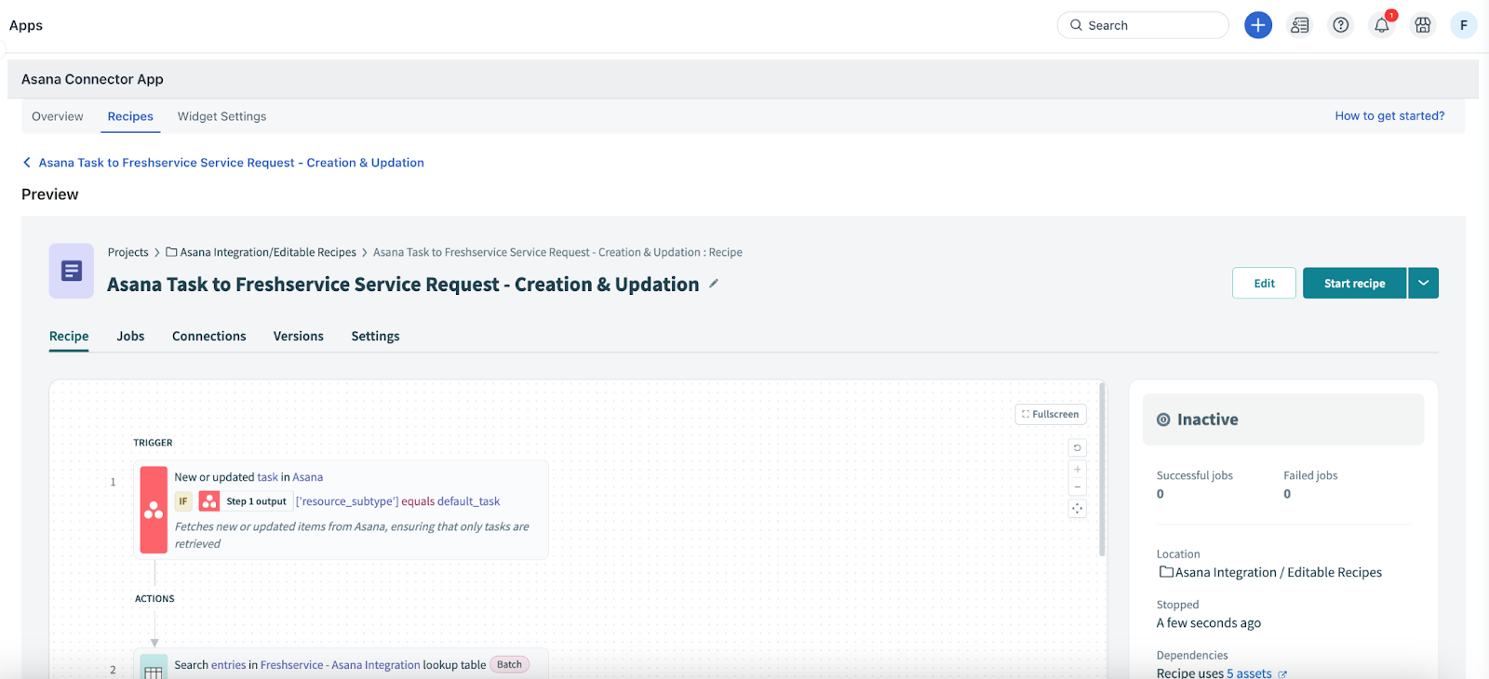Click the IF condition badge

pyautogui.click(x=183, y=501)
